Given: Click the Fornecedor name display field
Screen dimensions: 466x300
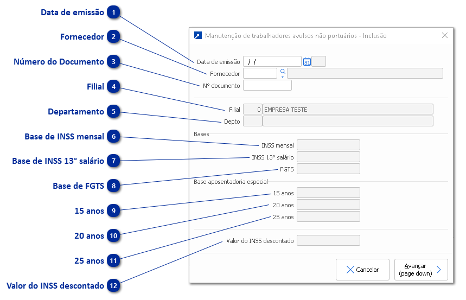Looking at the screenshot, I should (x=365, y=73).
